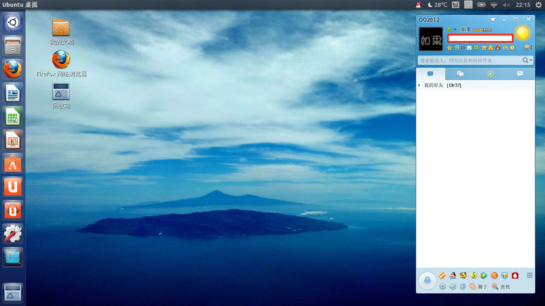The height and width of the screenshot is (306, 545).
Task: Expand the 我的好友 friends group
Action: coord(419,85)
